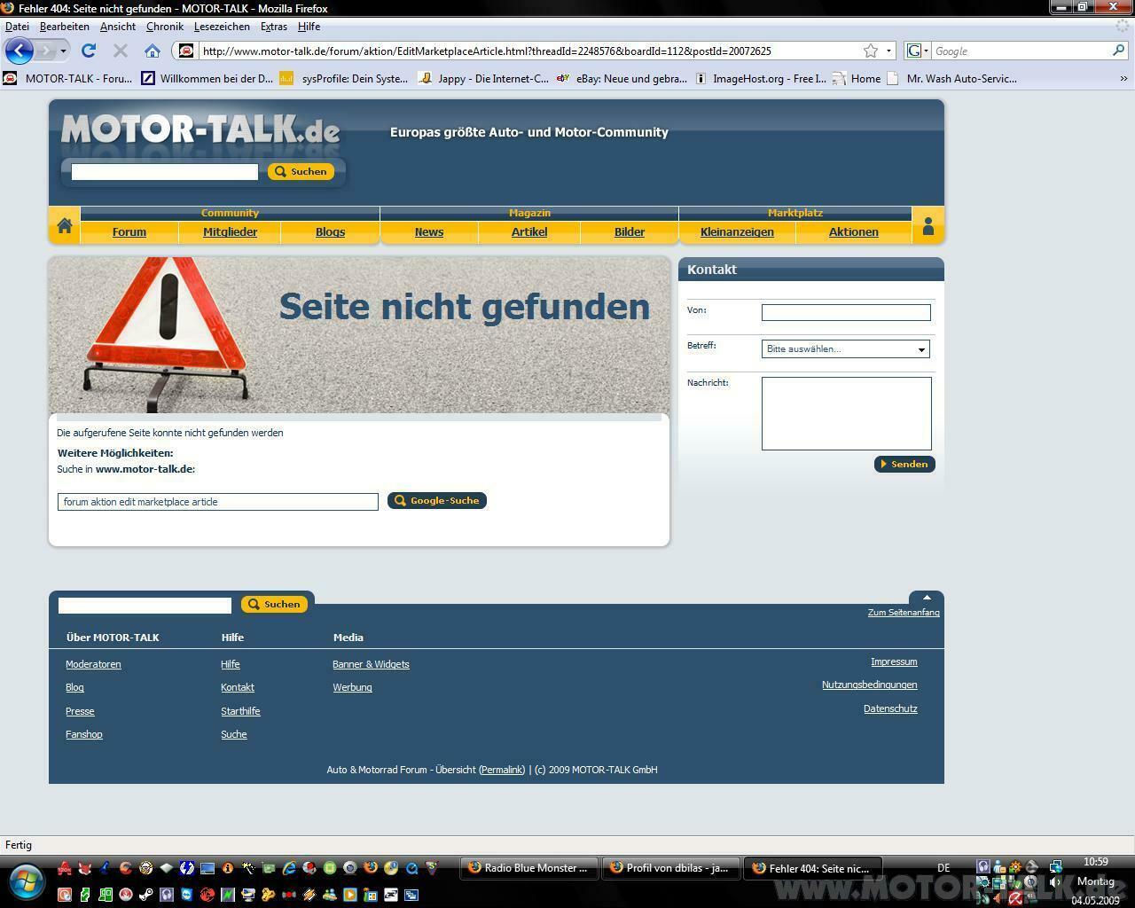Screen dimensions: 1135x908
Task: Click the reload page icon
Action: tap(89, 51)
